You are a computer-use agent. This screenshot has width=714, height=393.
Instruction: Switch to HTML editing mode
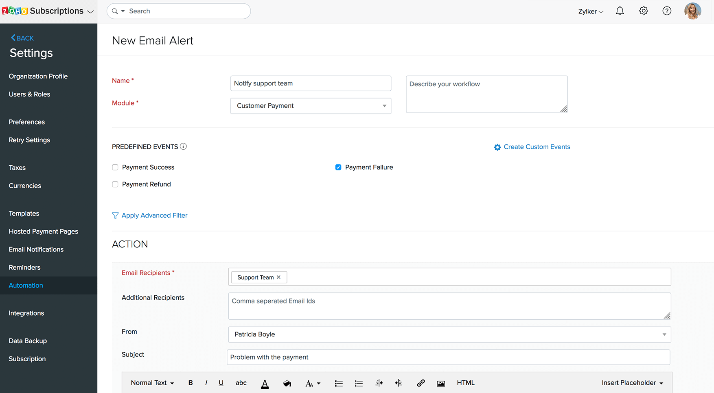465,383
